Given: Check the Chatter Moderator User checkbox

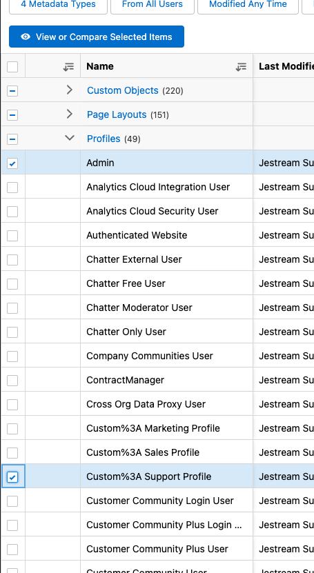Looking at the screenshot, I should 12,308.
